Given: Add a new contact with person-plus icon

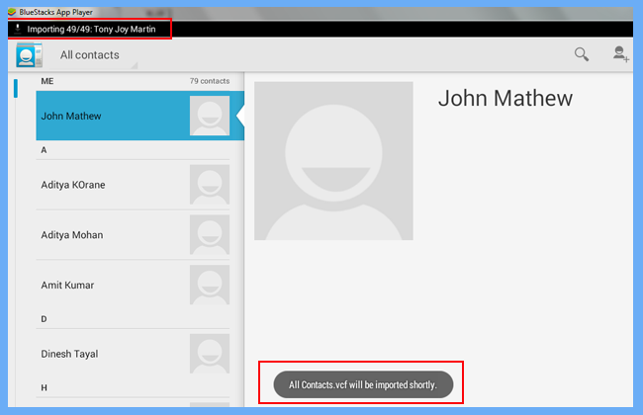Looking at the screenshot, I should [x=620, y=54].
